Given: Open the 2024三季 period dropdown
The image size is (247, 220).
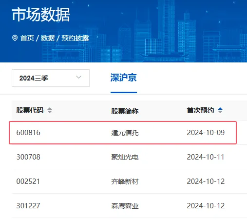Looking at the screenshot, I should point(51,78).
